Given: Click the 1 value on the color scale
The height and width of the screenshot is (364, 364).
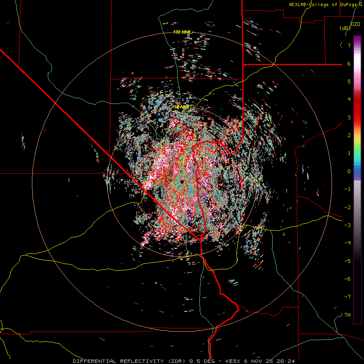Looking at the screenshot, I should (349, 153).
